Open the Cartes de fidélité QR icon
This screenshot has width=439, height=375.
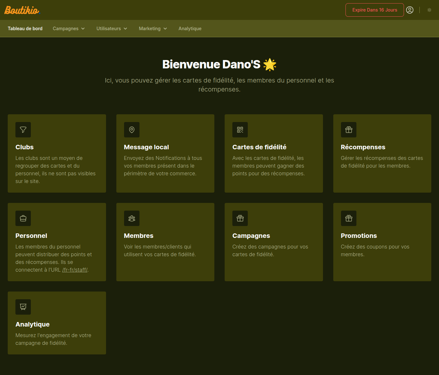(x=240, y=130)
